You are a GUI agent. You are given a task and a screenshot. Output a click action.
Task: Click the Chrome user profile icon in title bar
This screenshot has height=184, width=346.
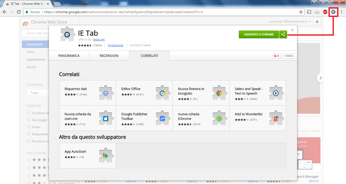[x=314, y=2]
